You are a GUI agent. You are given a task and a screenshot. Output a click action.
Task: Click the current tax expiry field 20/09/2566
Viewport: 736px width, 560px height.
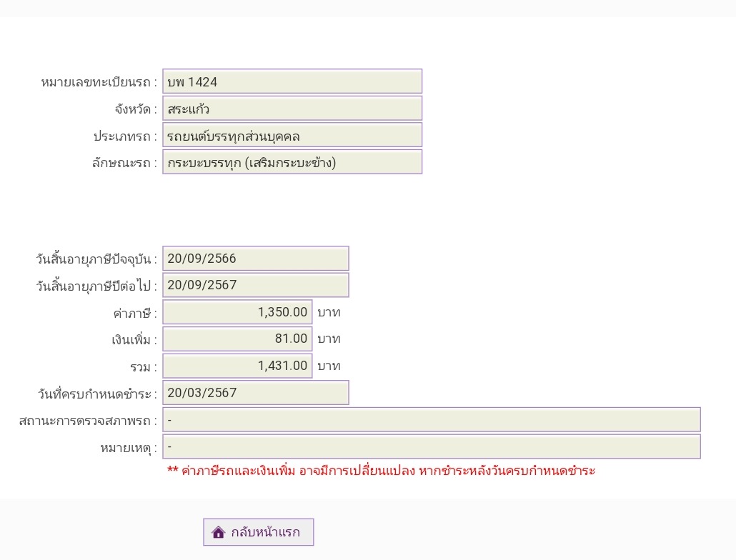[x=256, y=259]
